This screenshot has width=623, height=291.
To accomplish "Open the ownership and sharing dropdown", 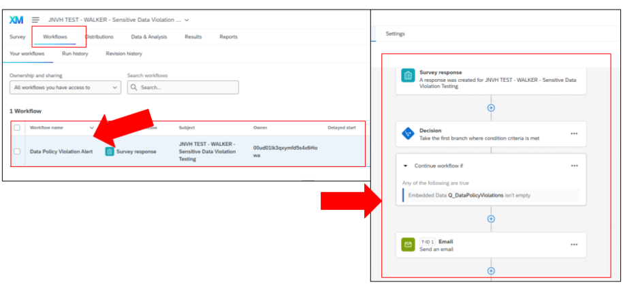I will [x=65, y=87].
